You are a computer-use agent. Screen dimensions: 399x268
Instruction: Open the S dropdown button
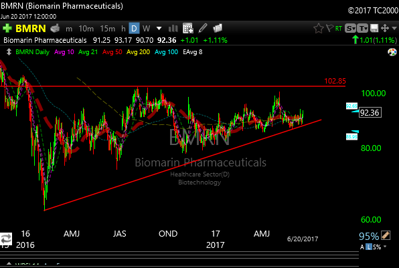click(350, 29)
